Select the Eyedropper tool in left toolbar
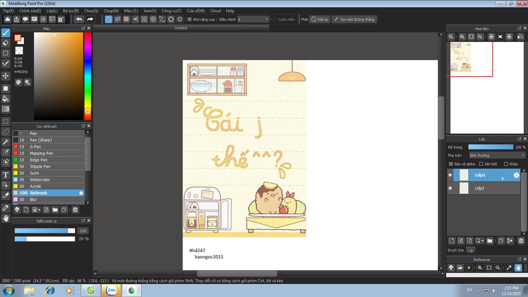528x297 pixels. pos(6,208)
